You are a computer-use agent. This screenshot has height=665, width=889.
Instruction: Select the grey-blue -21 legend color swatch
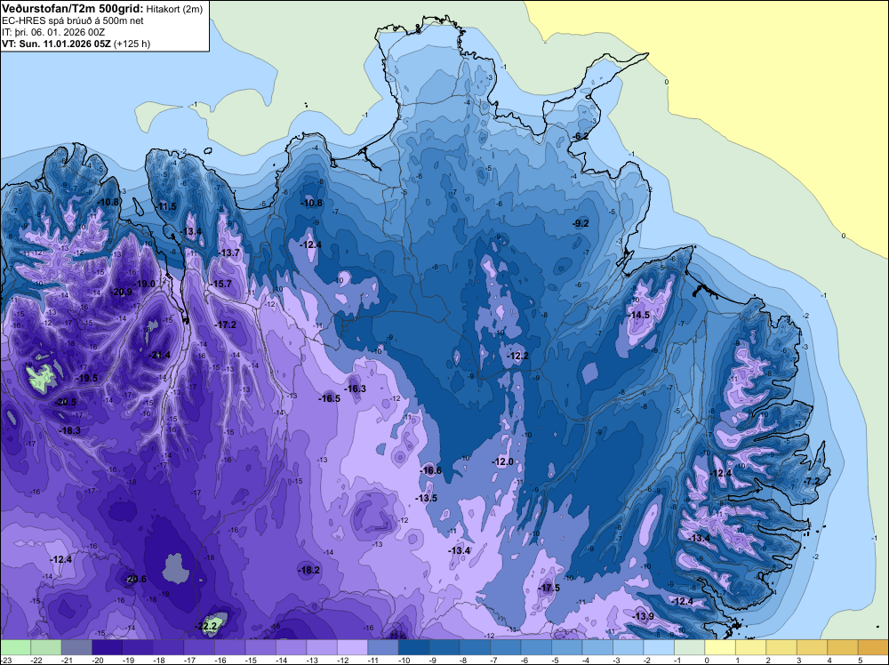(x=76, y=647)
